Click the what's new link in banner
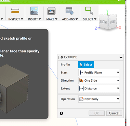This screenshot has width=130, height=126. (5, 1)
